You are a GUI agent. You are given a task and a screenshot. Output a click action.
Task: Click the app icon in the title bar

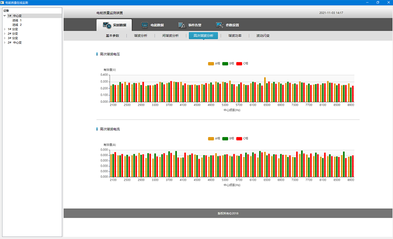(x=3, y=2)
